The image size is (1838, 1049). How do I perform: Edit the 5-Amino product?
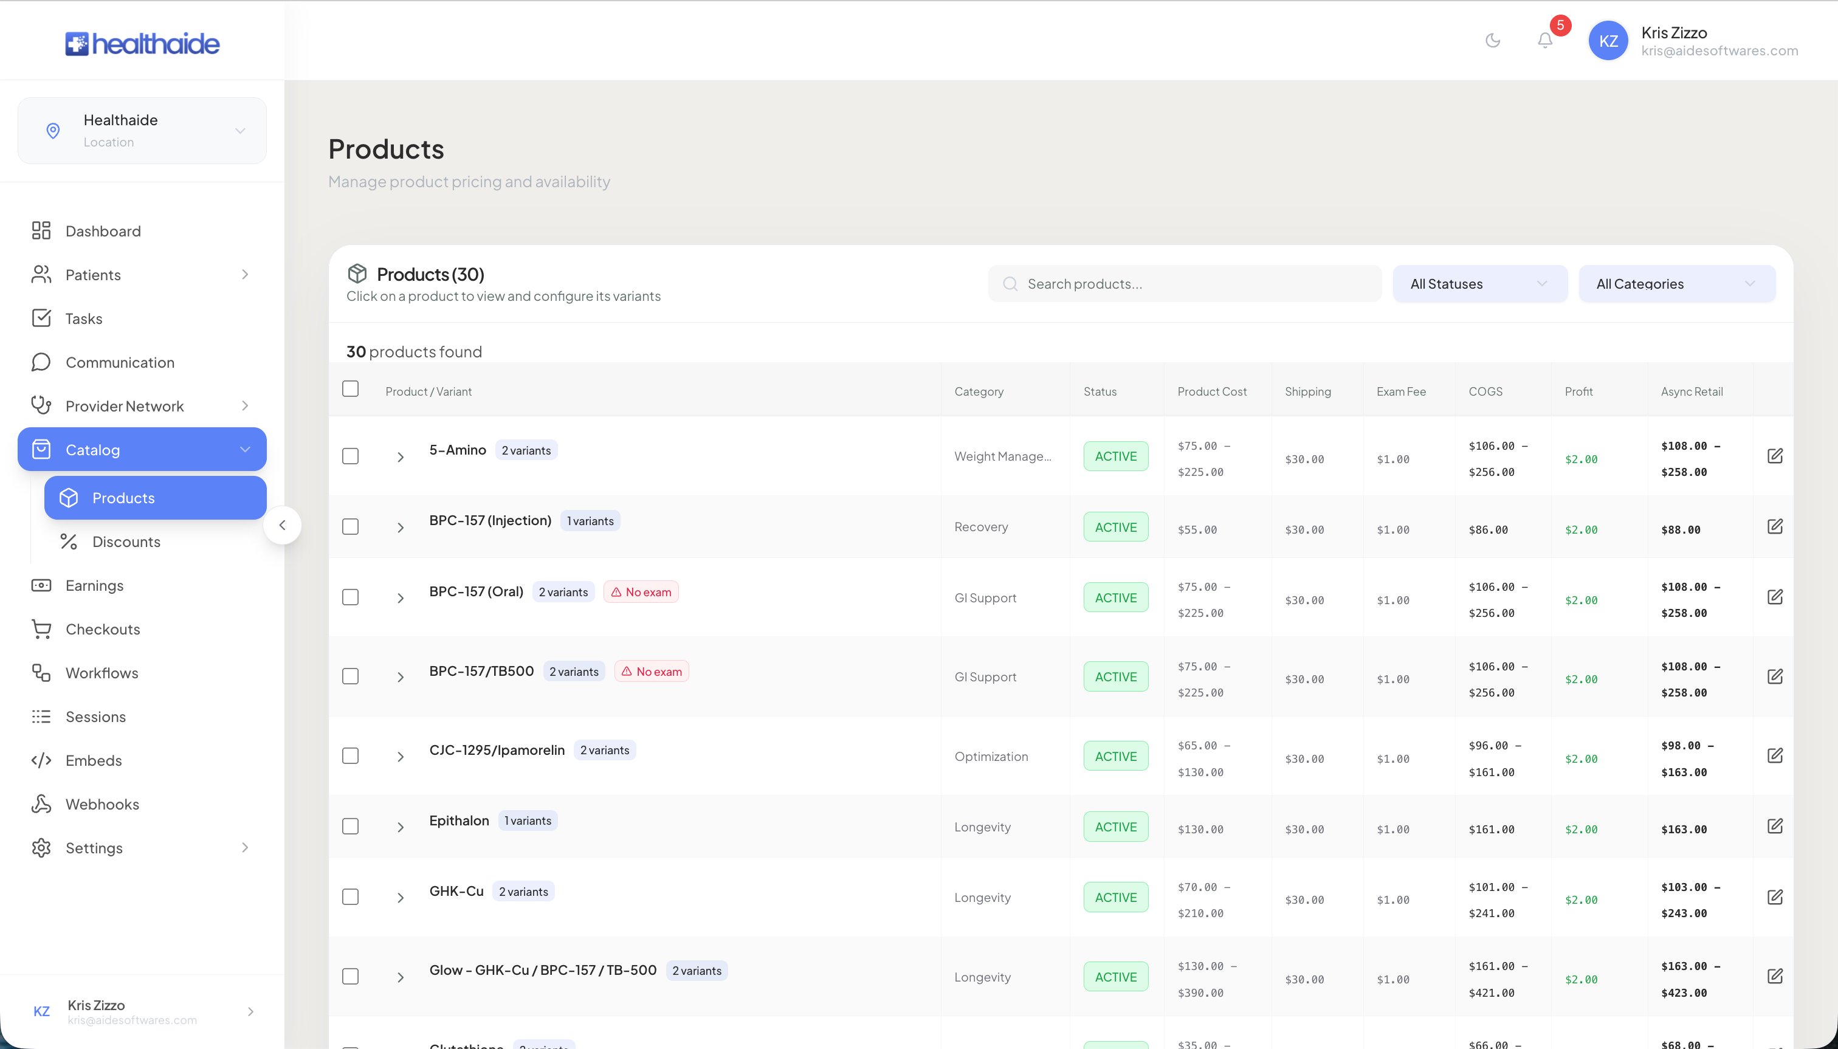click(x=1775, y=455)
